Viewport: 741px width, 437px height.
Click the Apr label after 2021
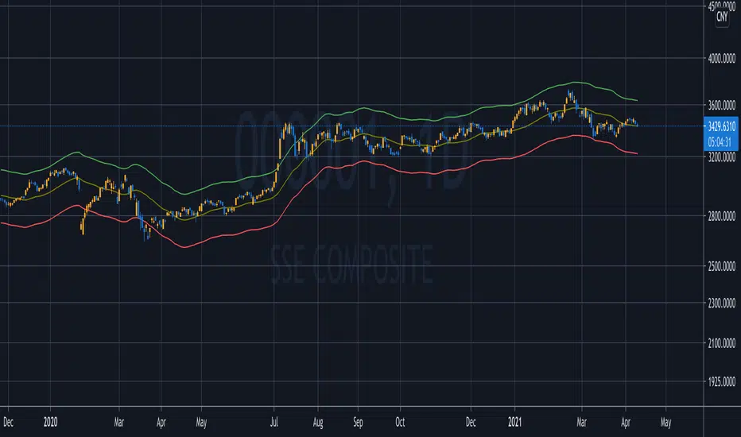tap(625, 423)
